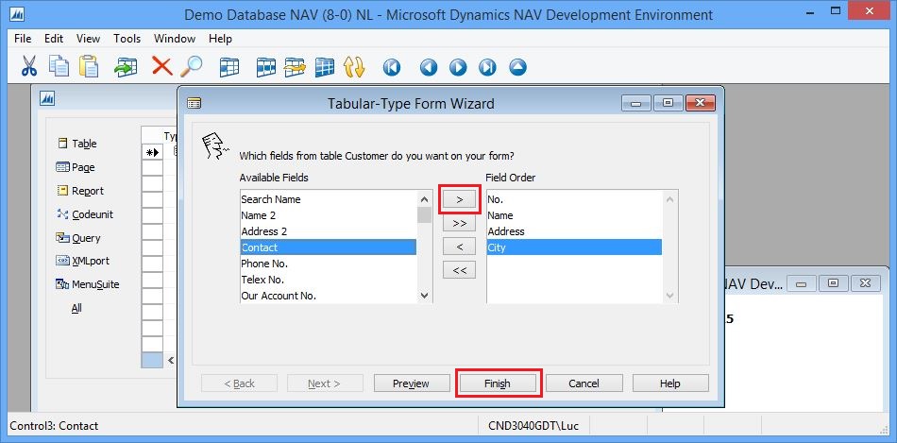Maximize the Tabular-Type Form Wizard window

pos(668,103)
